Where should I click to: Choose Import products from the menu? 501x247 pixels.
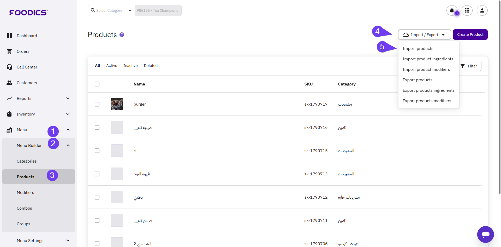(x=418, y=49)
